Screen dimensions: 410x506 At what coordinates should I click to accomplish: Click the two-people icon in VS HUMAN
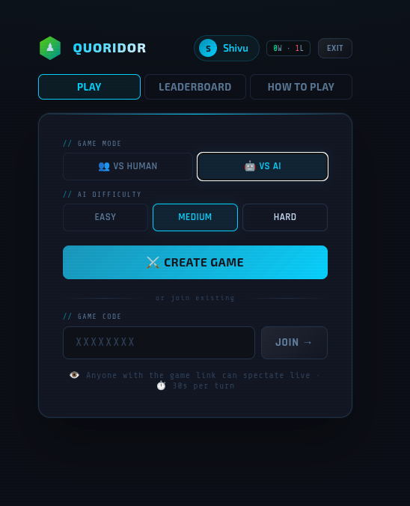coord(104,166)
